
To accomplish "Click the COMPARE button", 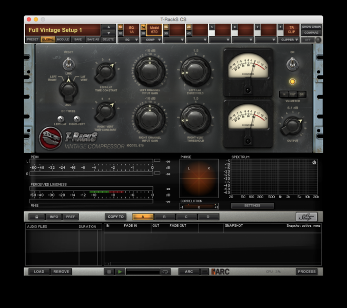I will click(x=312, y=33).
